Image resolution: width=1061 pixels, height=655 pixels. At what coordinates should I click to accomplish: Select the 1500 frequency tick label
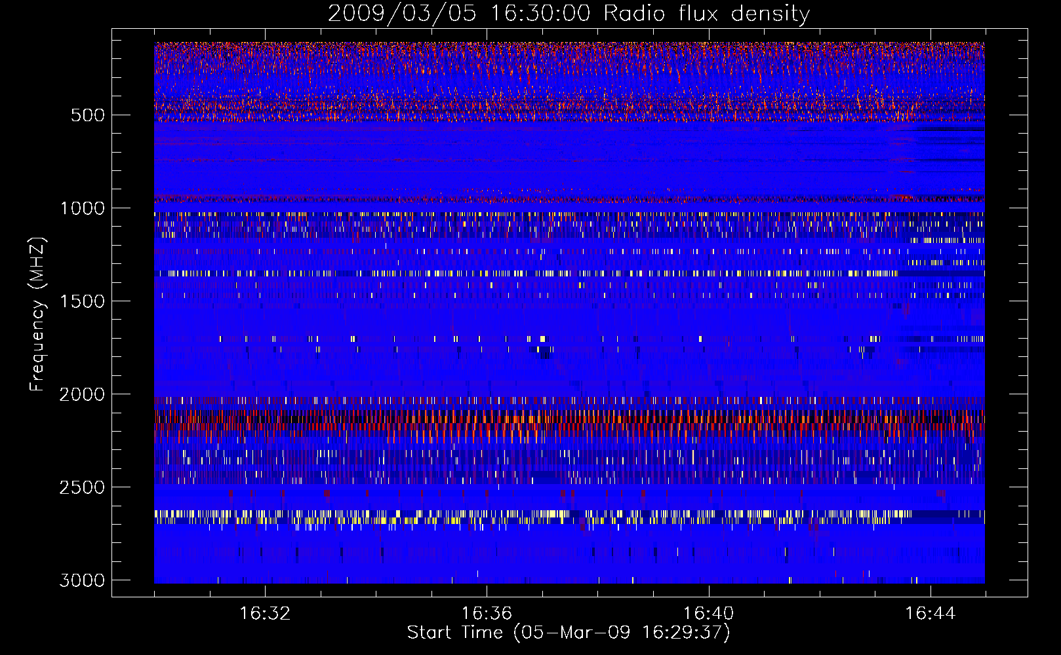[82, 301]
